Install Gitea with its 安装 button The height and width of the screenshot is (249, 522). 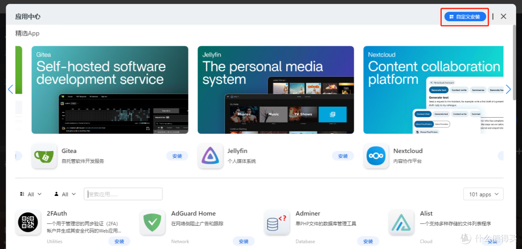[177, 156]
